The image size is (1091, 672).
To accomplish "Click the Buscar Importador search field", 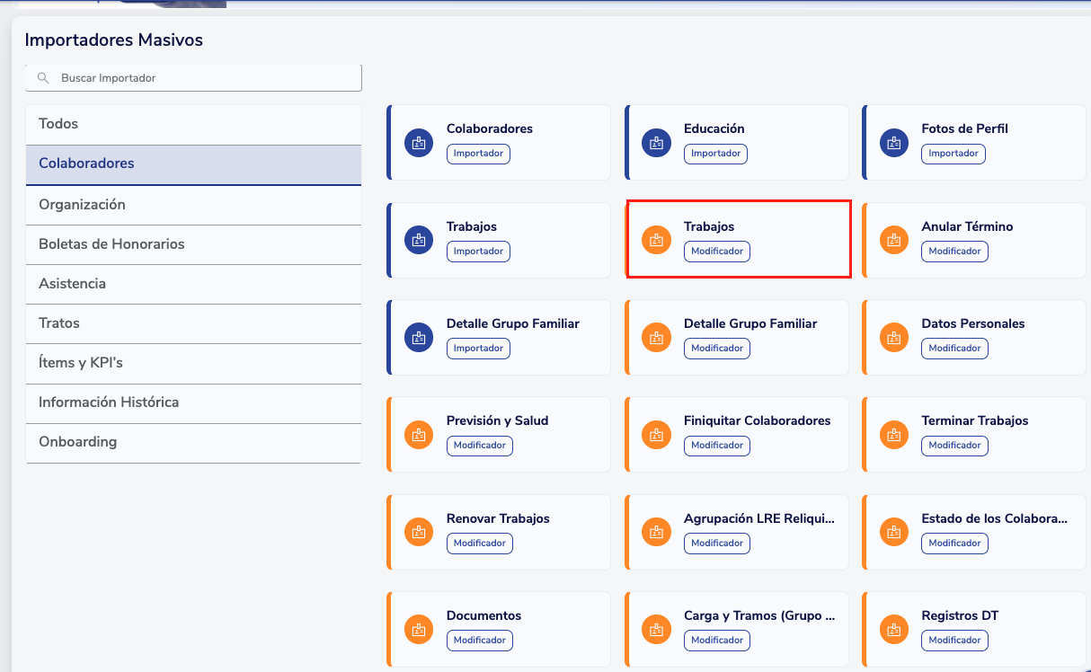I will pyautogui.click(x=207, y=78).
